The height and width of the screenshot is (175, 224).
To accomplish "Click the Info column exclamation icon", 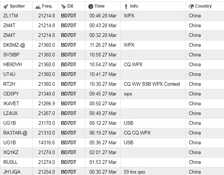I will point(126,7).
